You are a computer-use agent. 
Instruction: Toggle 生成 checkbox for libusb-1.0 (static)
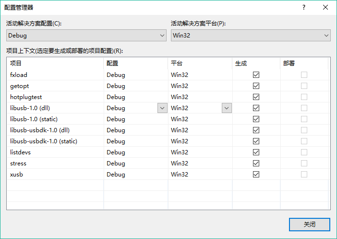tap(256, 119)
